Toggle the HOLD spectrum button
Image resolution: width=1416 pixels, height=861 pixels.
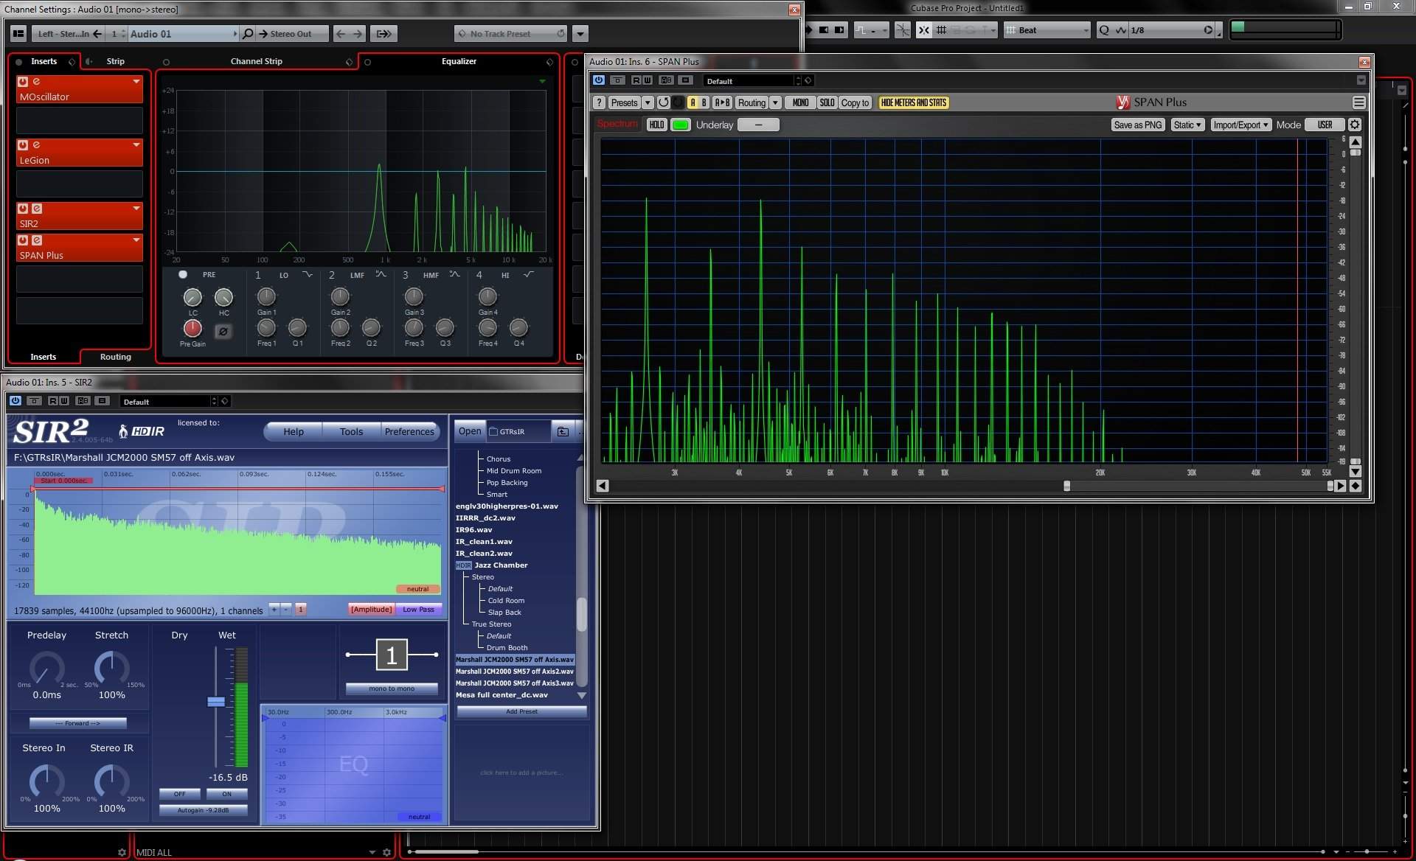656,125
